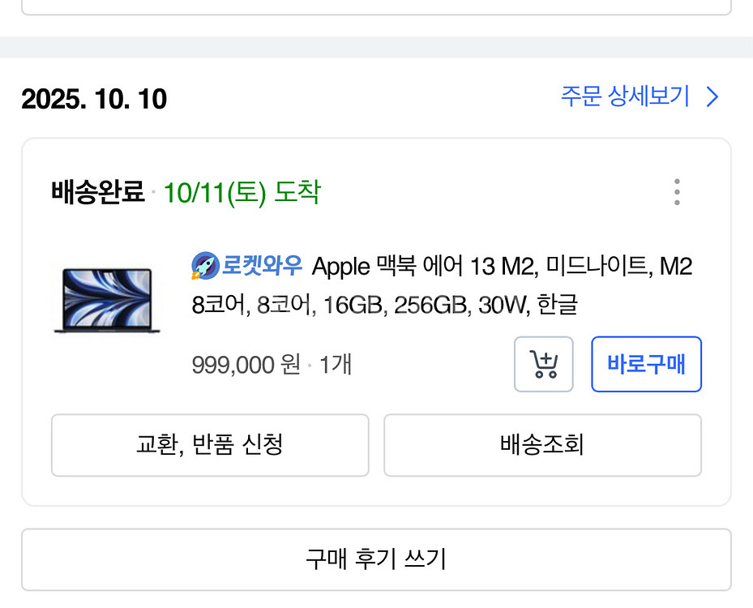This screenshot has width=753, height=608.
Task: Expand the order details with the arrow
Action: [x=712, y=96]
